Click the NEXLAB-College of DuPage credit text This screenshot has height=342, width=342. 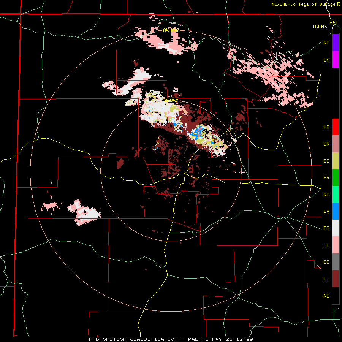click(304, 4)
